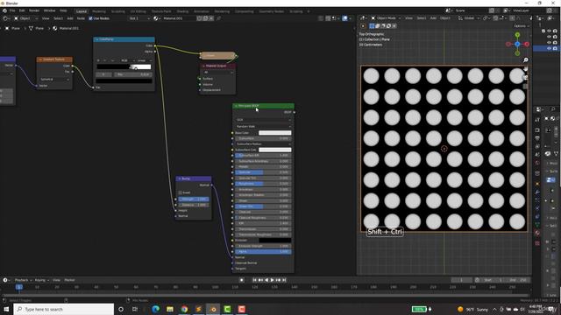Open the Render menu

34,10
